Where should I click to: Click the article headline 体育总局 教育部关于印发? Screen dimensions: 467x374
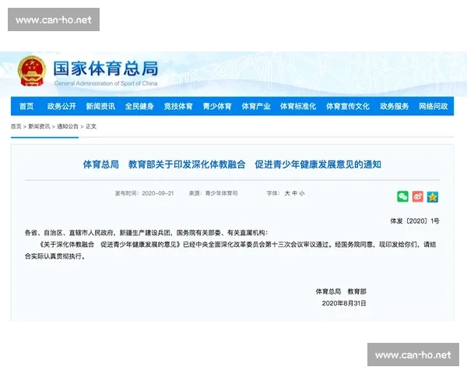coord(232,164)
